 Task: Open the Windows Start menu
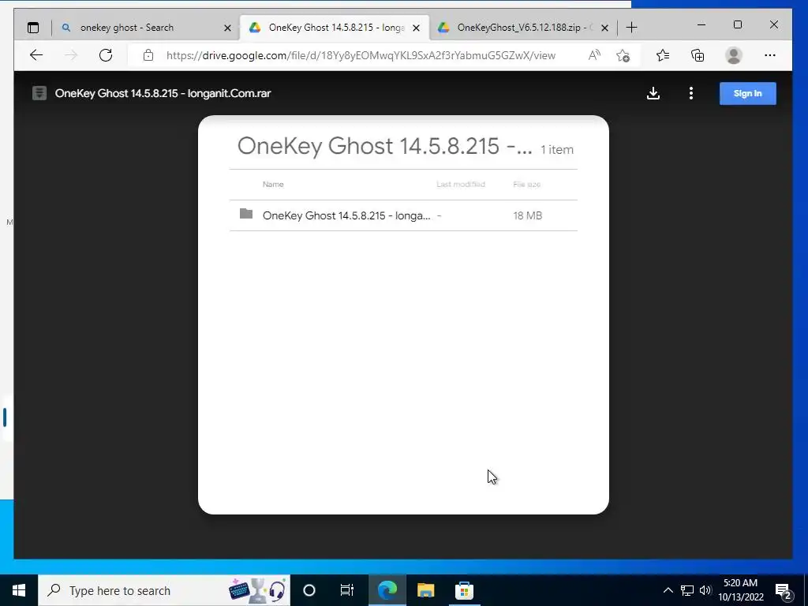click(x=19, y=590)
